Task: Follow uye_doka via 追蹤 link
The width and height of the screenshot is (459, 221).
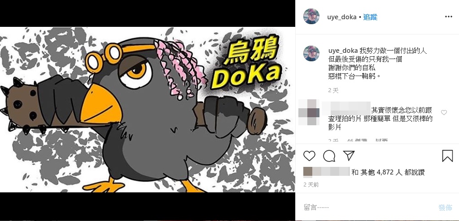Action: 370,17
